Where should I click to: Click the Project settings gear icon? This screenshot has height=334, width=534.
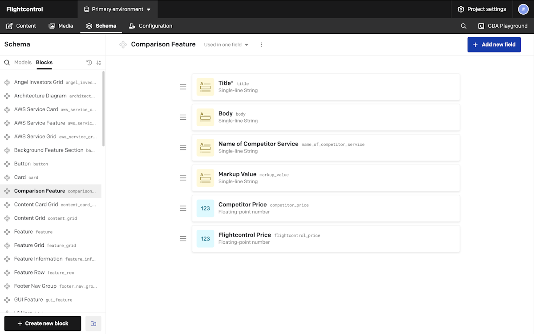461,9
